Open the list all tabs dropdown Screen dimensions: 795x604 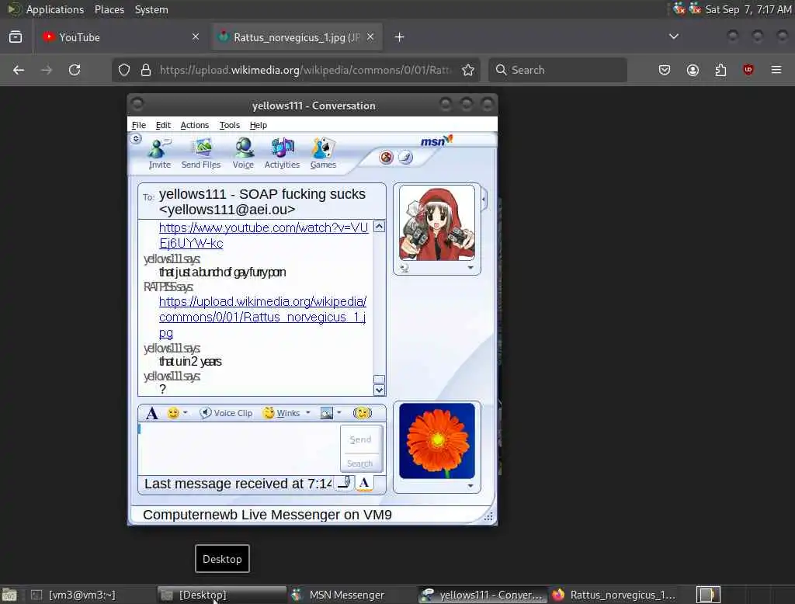[673, 36]
